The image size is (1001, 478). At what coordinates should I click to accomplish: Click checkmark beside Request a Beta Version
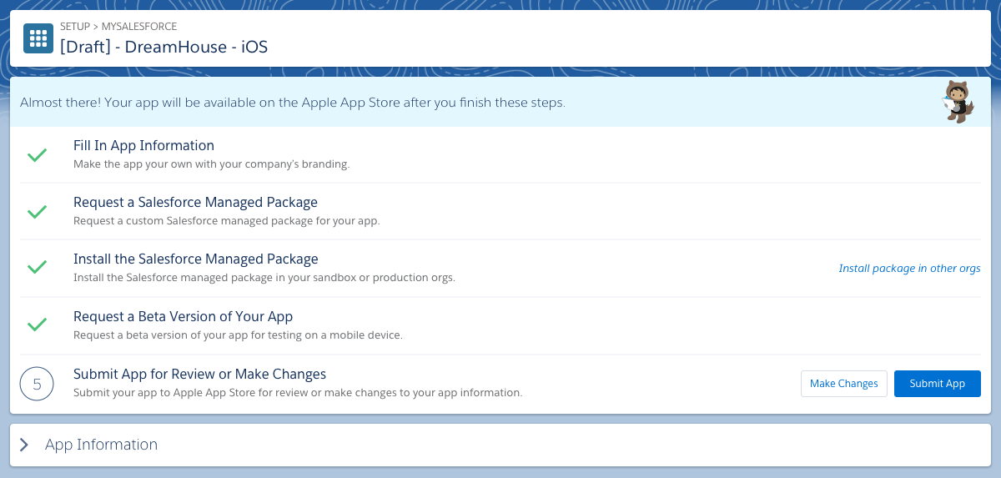click(37, 325)
